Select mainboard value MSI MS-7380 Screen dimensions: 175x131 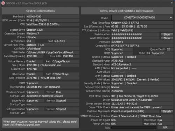34,17
